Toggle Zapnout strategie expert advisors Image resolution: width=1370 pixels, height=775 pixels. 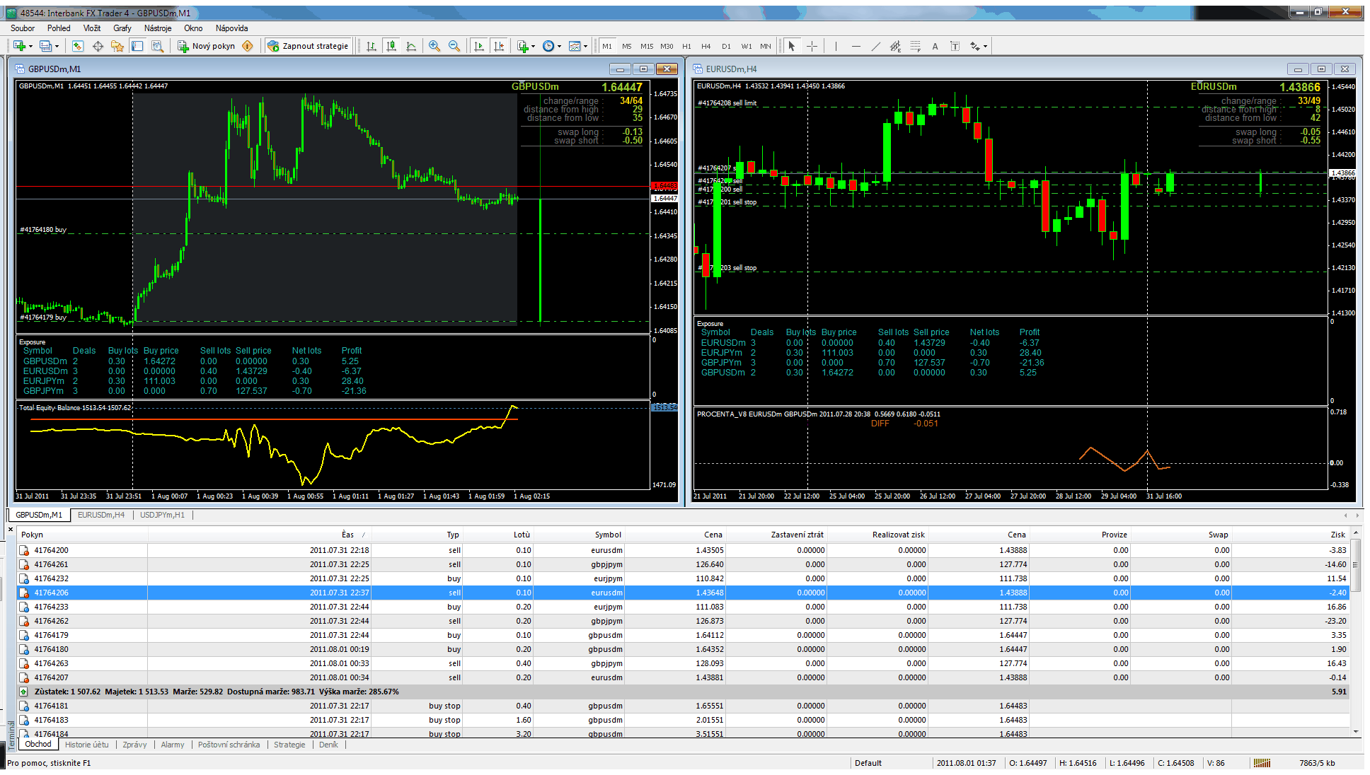click(x=308, y=46)
